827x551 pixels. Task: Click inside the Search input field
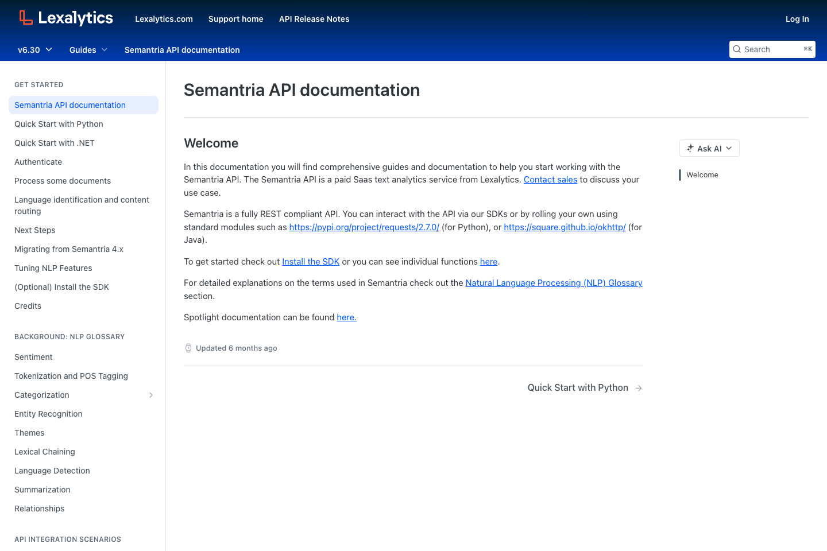pyautogui.click(x=770, y=49)
